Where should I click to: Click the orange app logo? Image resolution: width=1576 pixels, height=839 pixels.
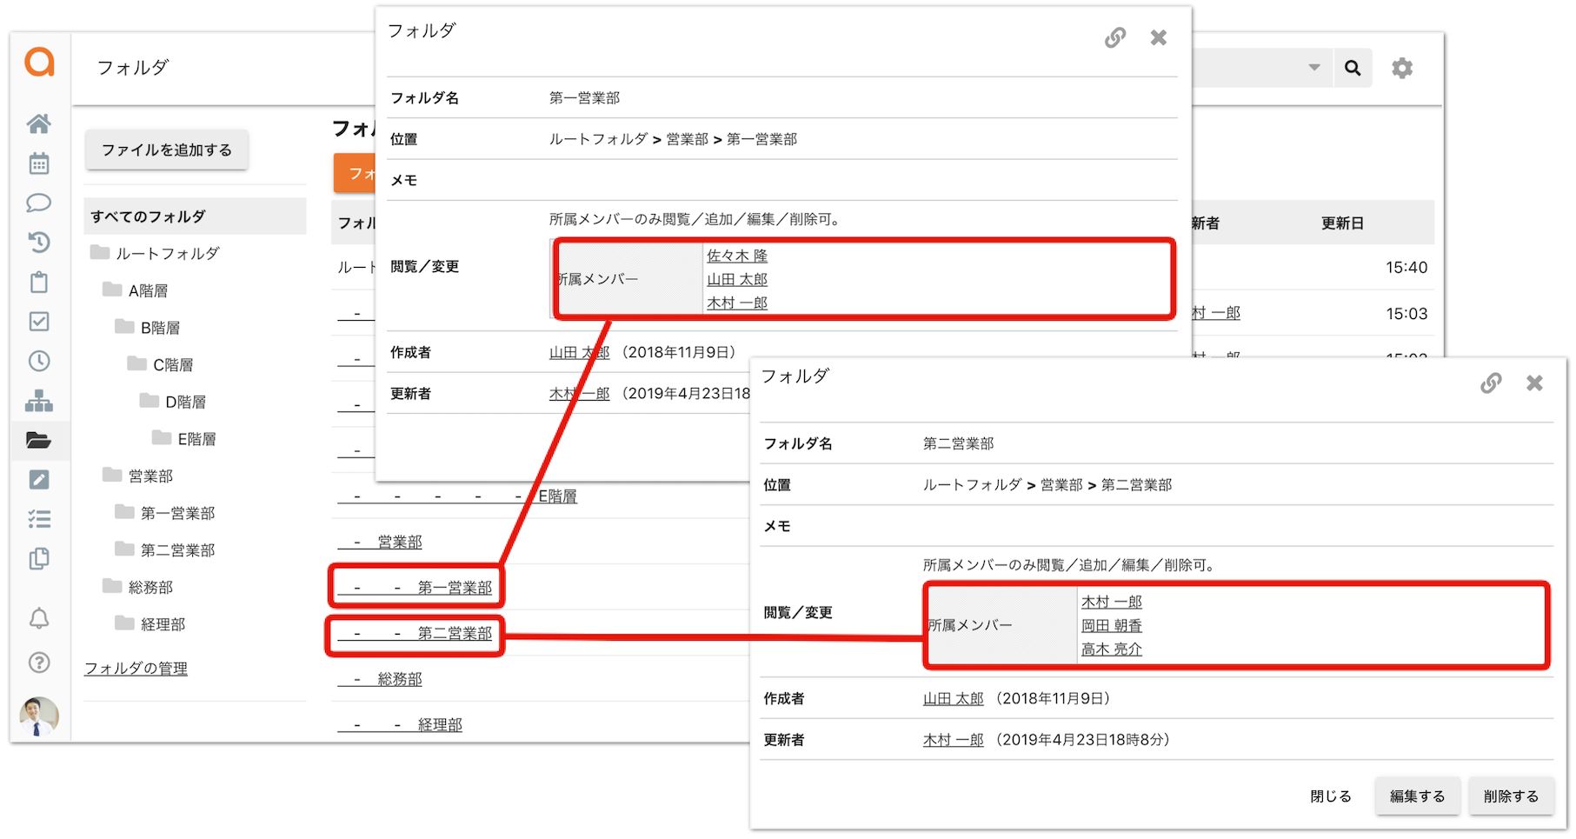click(x=39, y=62)
